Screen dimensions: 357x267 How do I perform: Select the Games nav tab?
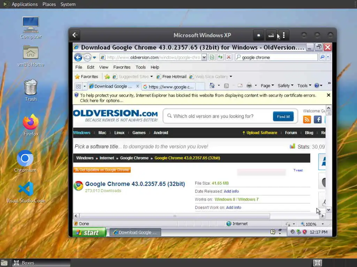tap(139, 133)
